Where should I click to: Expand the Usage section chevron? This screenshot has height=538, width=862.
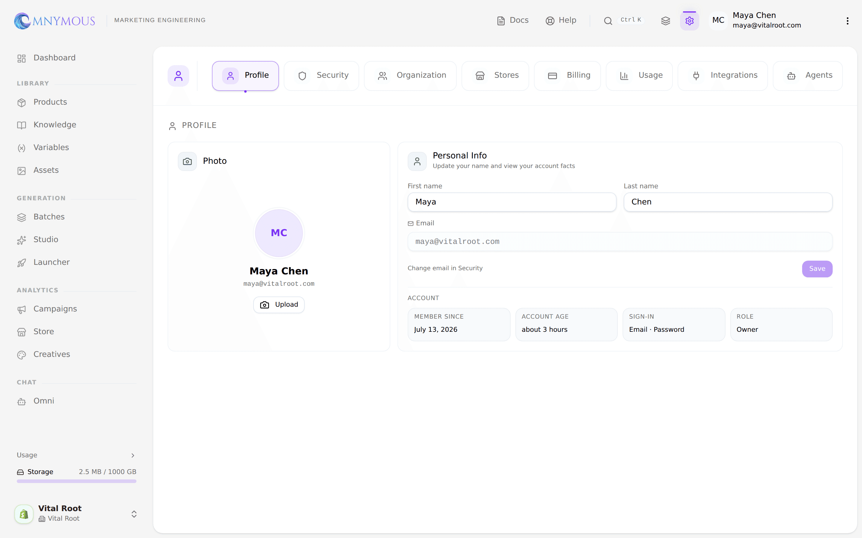click(x=133, y=456)
